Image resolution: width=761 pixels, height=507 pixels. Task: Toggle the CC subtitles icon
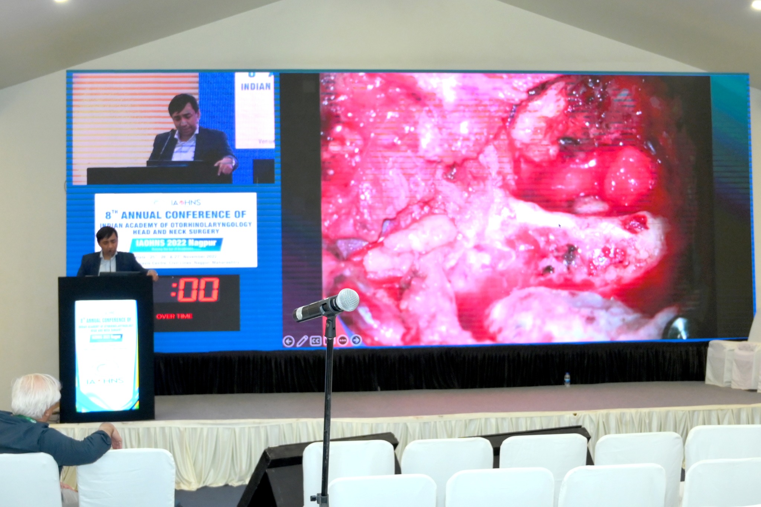coord(316,341)
